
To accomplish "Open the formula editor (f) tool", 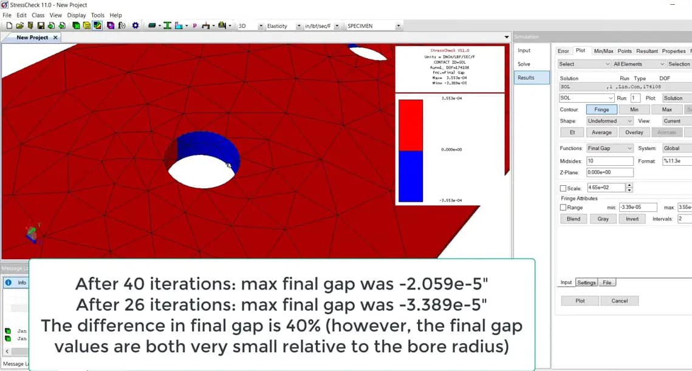I will (x=122, y=26).
